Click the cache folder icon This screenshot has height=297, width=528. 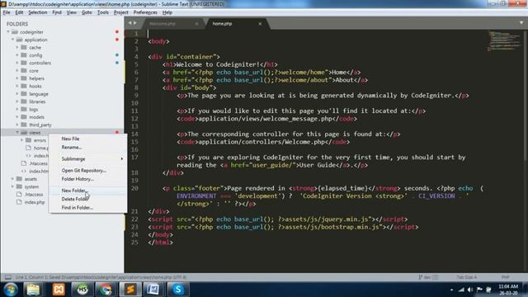pos(24,48)
